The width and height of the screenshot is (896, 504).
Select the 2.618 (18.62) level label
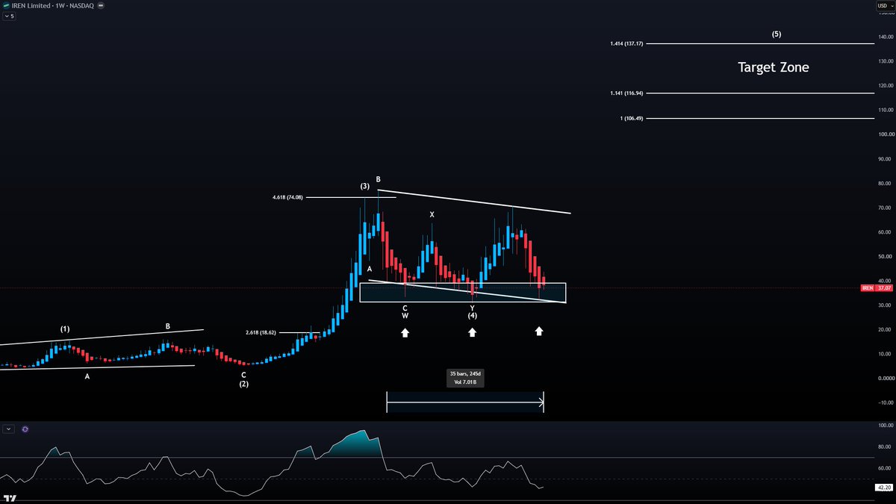(261, 333)
